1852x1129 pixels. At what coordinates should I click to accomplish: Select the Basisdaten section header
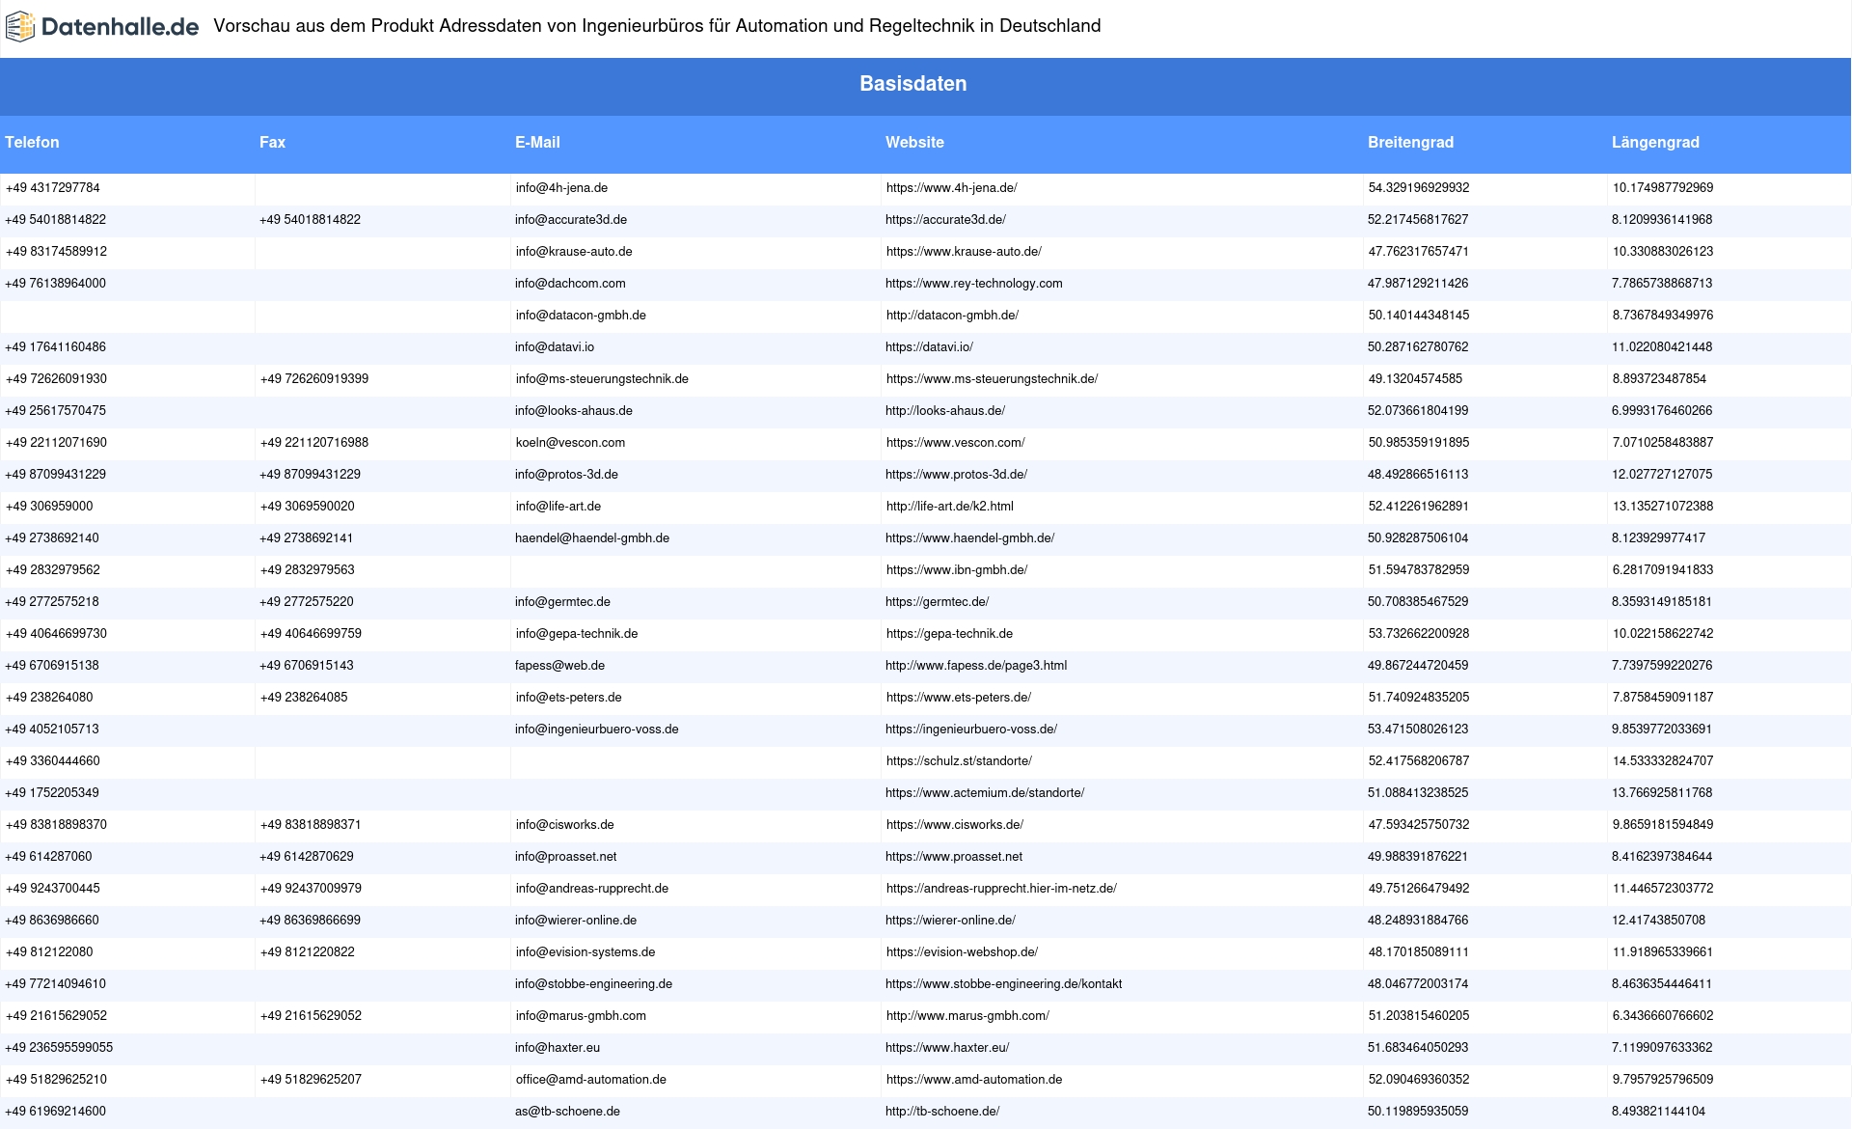point(913,84)
